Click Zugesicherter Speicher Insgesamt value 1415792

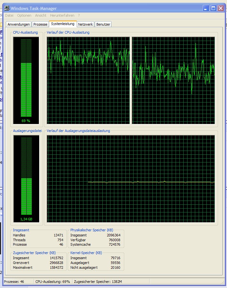click(57, 258)
